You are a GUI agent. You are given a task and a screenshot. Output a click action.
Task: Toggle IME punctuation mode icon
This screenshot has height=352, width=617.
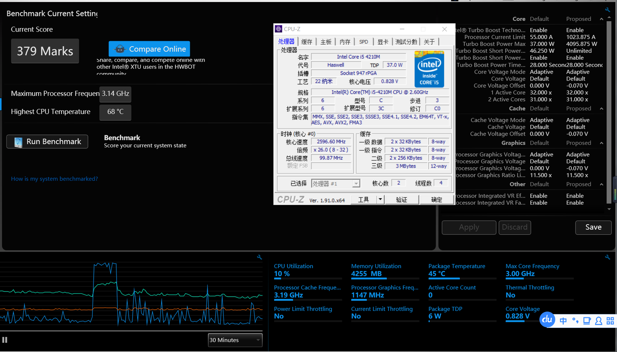click(x=575, y=321)
